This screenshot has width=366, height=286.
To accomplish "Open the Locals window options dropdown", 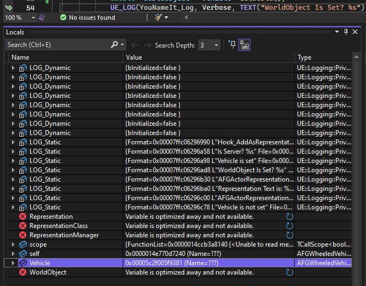I will click(x=337, y=32).
